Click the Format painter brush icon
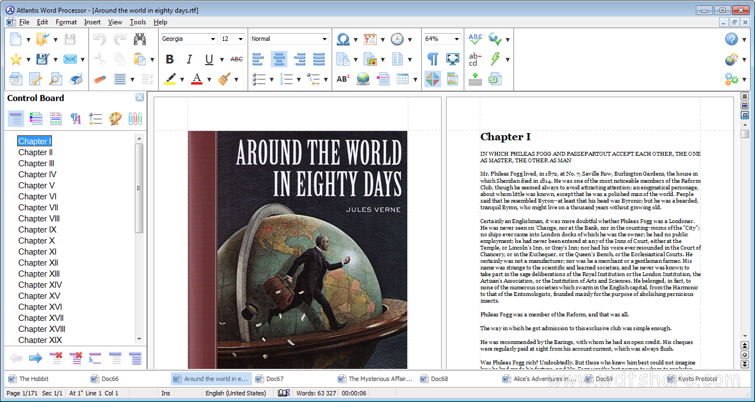 (x=224, y=79)
